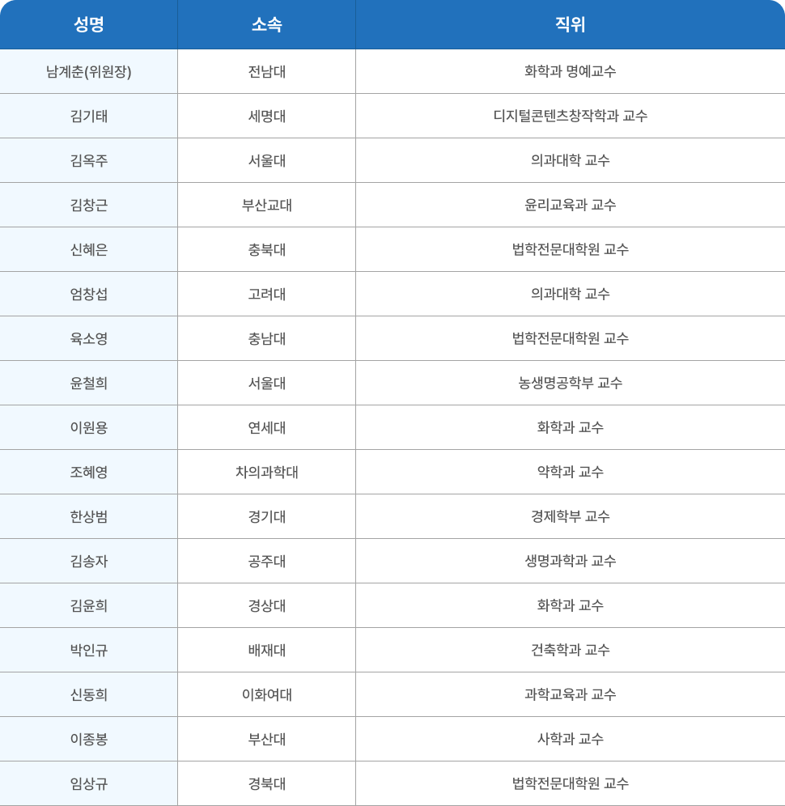Click the 성명 column header
Viewport: 785px width, 806px height.
[88, 24]
